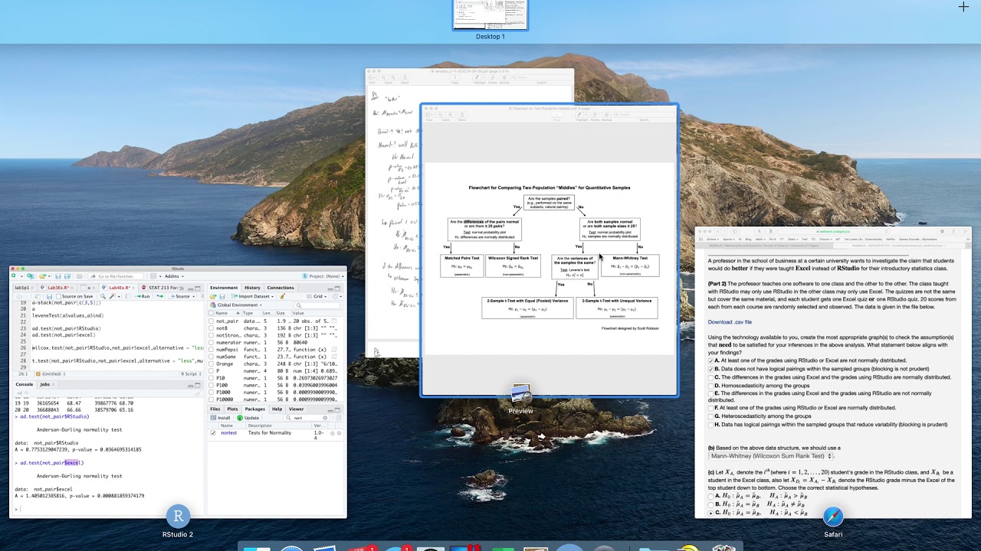Click the Safari compass icon badge
This screenshot has height=551, width=981.
(833, 517)
